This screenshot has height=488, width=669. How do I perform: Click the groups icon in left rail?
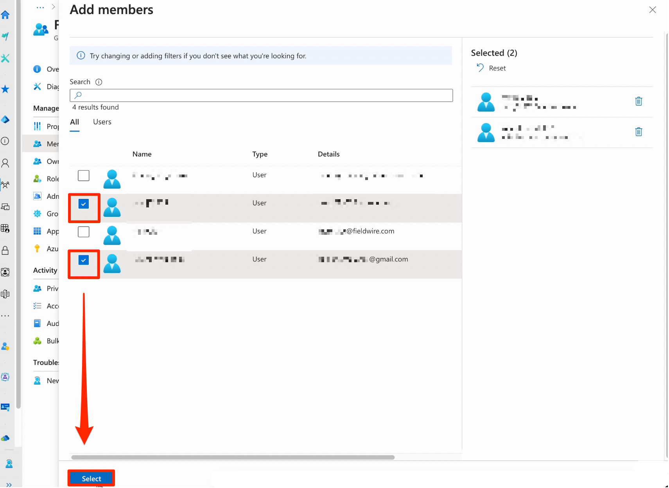(5, 185)
